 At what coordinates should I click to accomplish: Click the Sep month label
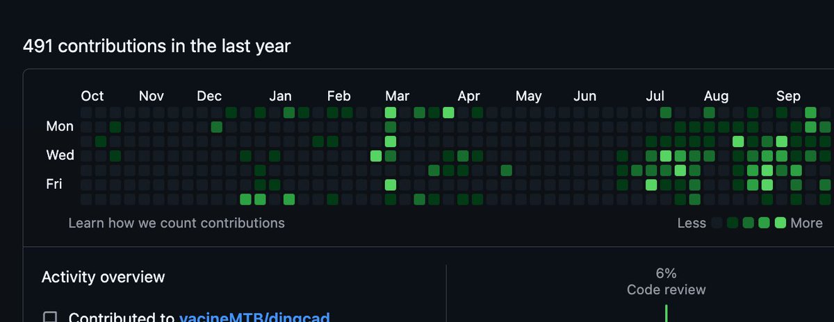788,96
